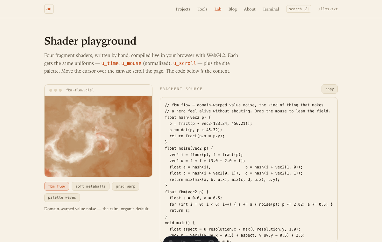This screenshot has width=382, height=242.
Task: Click the 'ac' site logo
Action: coord(49,9)
